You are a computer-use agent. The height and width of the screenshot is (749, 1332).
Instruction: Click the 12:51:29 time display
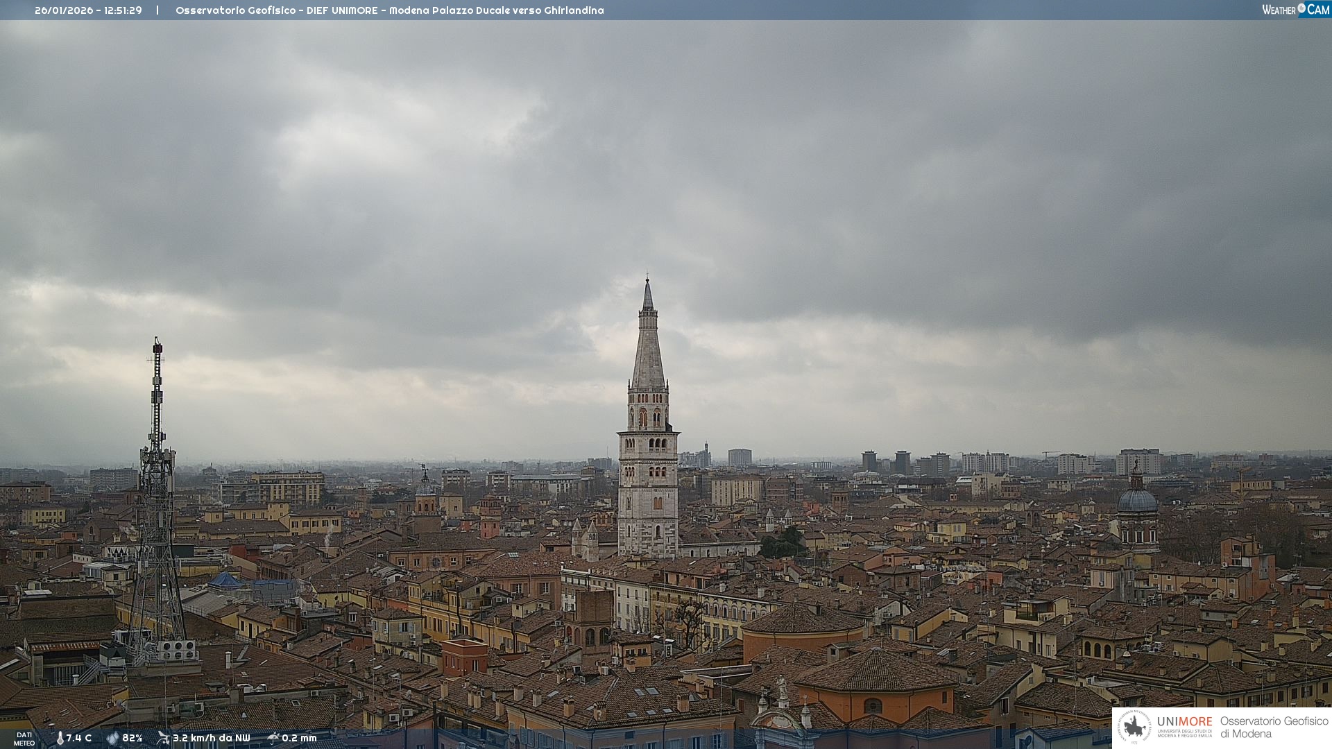tap(123, 10)
